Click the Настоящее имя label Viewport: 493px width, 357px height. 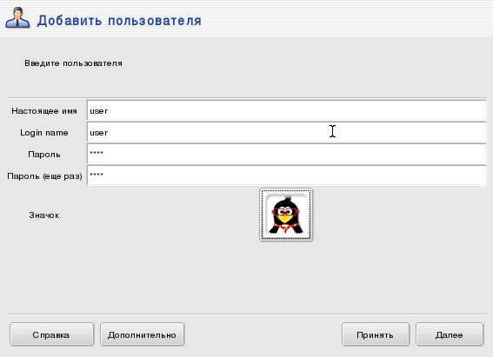tap(44, 111)
